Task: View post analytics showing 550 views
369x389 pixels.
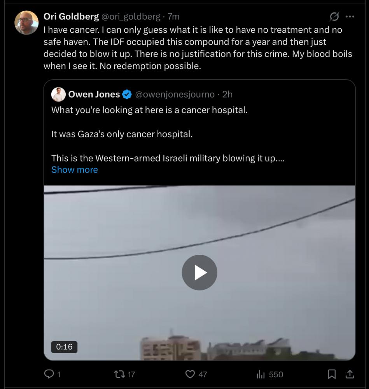Action: (260, 374)
